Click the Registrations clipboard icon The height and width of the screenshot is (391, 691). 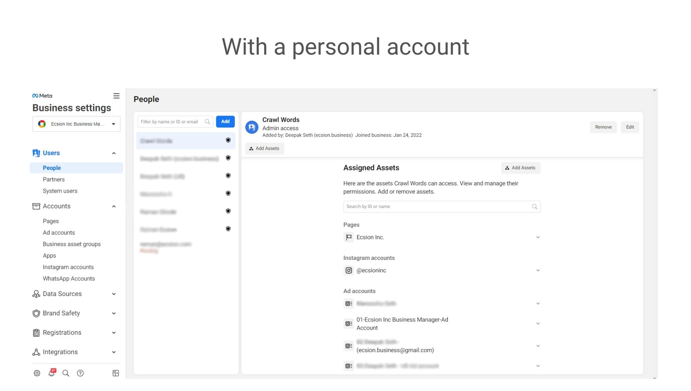36,333
